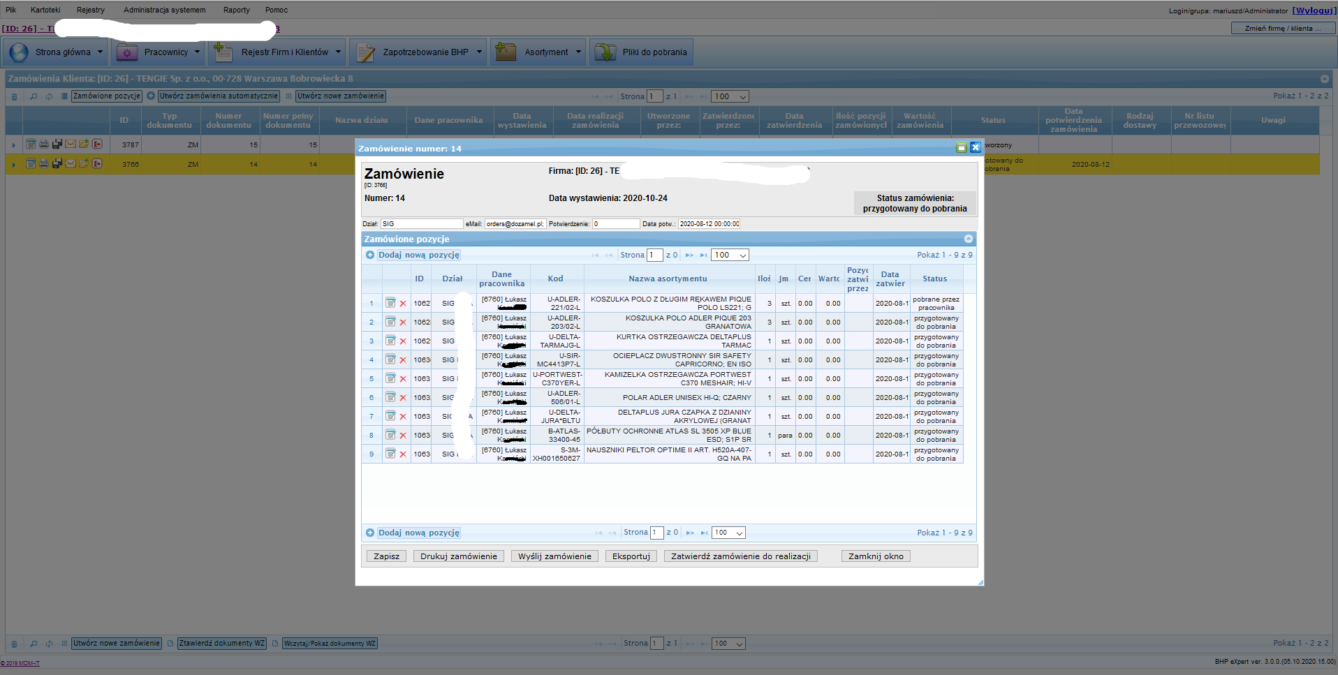Edit position row 2 KOSZULKA POLO ADLER PIQUE 203
1338x675 pixels.
point(391,322)
